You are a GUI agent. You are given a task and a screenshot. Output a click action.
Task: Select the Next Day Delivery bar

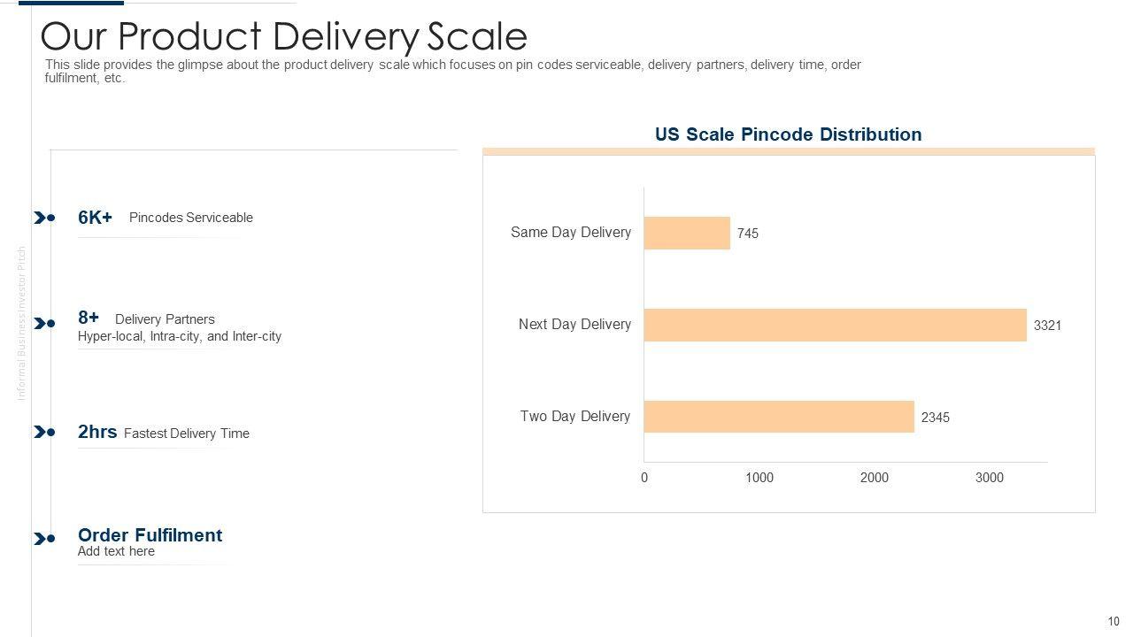tap(835, 325)
